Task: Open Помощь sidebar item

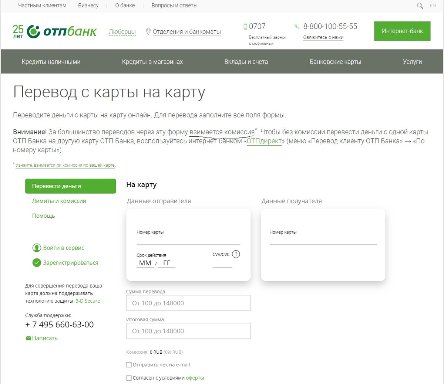Action: (43, 216)
